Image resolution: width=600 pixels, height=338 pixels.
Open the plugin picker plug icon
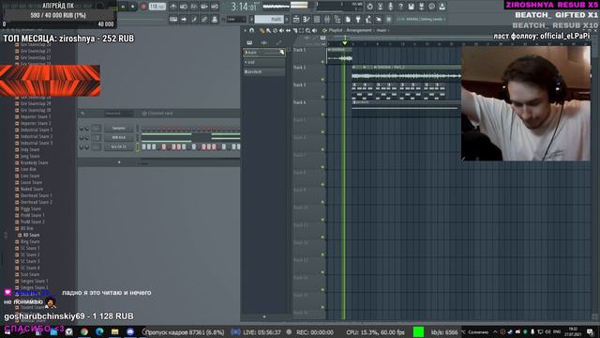tap(358, 19)
